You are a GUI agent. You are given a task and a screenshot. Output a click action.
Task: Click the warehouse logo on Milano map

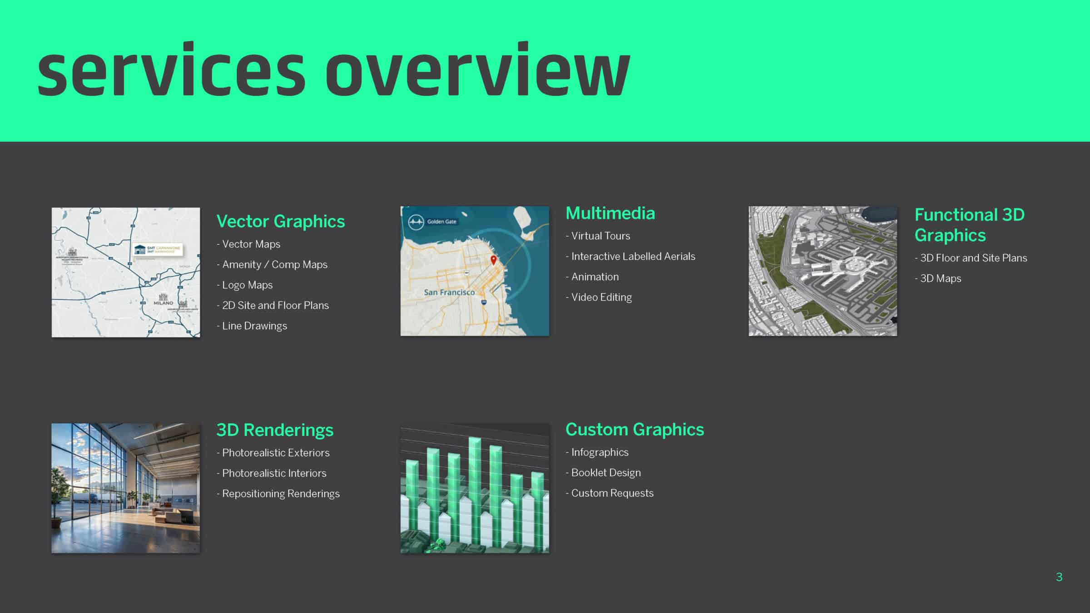pos(140,249)
